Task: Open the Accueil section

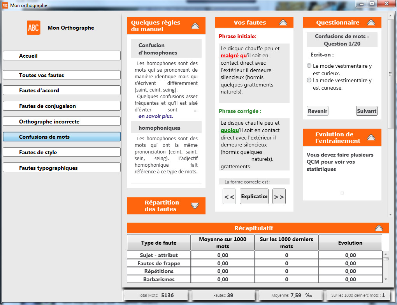Action: pos(61,56)
